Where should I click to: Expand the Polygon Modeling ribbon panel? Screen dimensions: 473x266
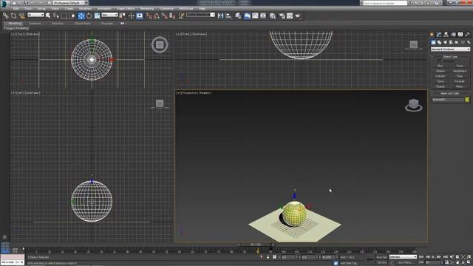click(x=16, y=28)
